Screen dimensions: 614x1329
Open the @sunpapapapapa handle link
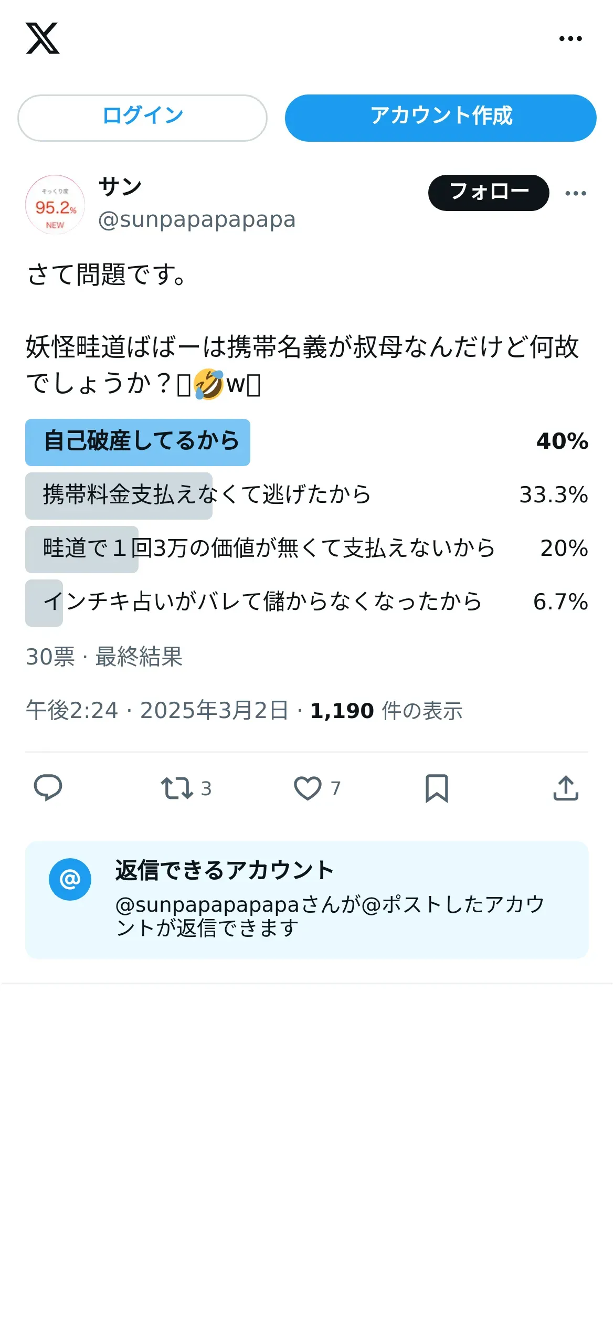click(x=197, y=219)
